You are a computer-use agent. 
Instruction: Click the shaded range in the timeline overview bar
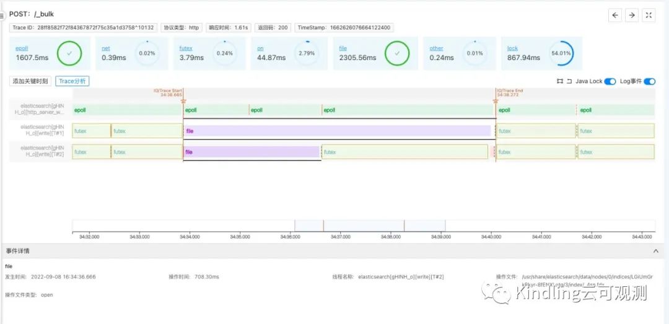(x=370, y=225)
